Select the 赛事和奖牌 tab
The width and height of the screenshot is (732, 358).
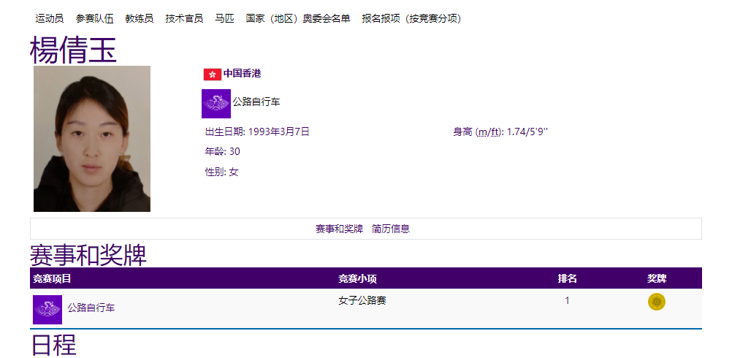339,229
